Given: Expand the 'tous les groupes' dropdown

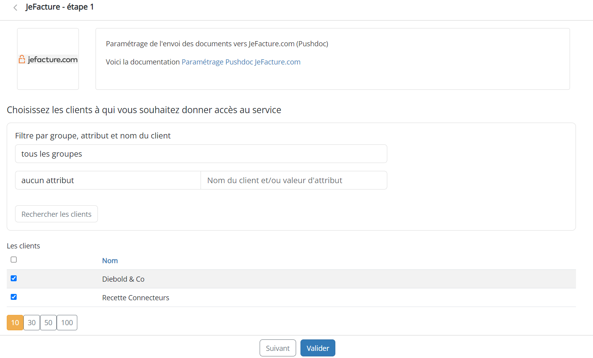Looking at the screenshot, I should [201, 154].
